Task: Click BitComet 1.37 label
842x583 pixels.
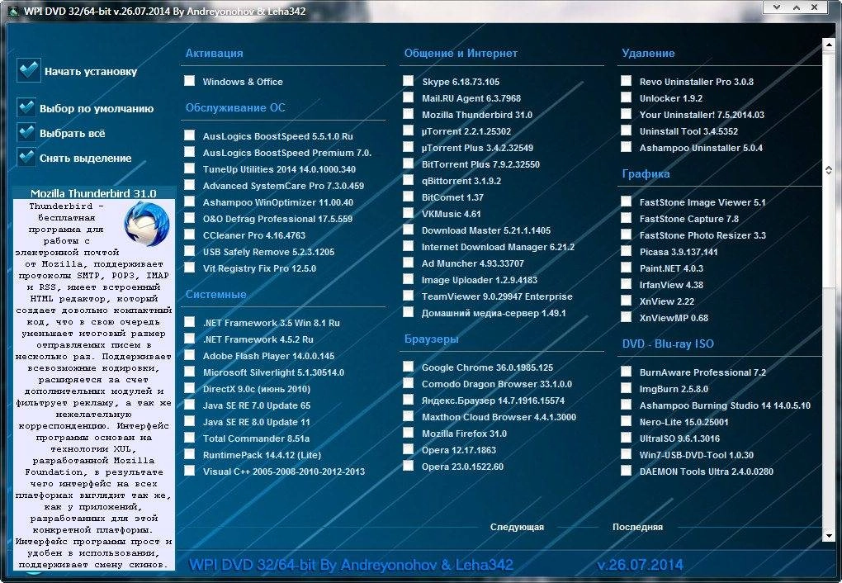Action: (452, 197)
